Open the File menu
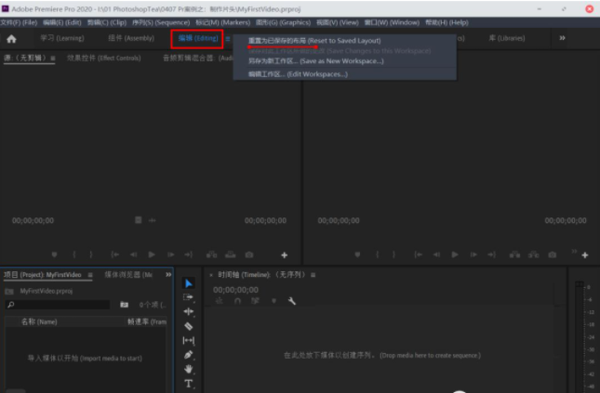The width and height of the screenshot is (600, 393). (19, 22)
